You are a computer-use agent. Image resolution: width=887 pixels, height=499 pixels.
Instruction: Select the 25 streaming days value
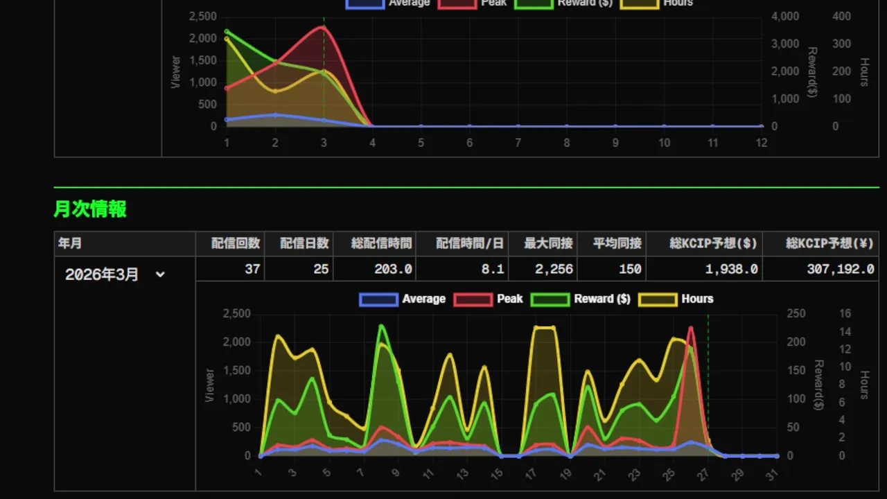click(x=321, y=269)
